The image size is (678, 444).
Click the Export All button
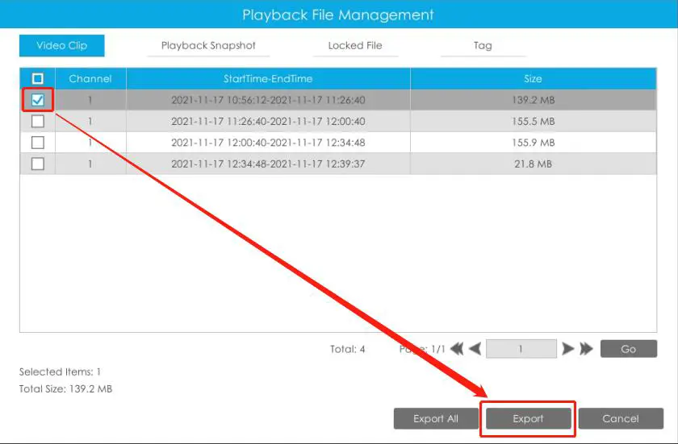436,418
